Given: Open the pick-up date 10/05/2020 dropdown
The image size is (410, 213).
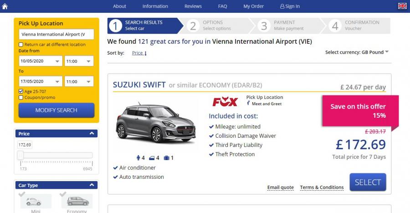Looking at the screenshot, I should pos(41,61).
